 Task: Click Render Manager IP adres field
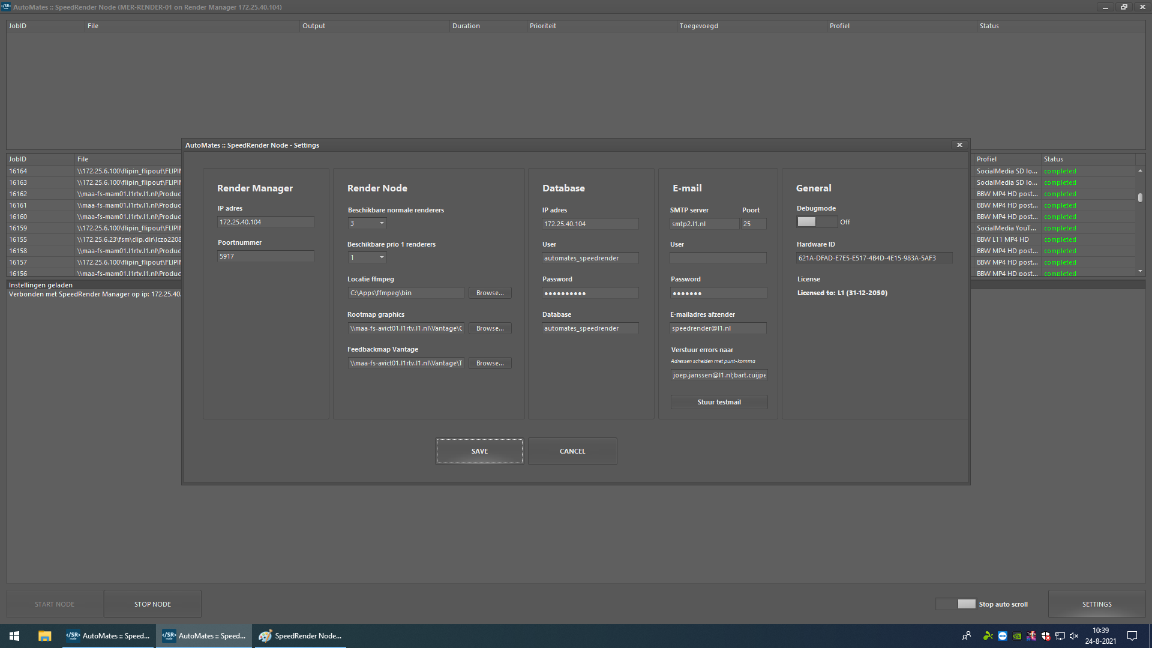coord(266,222)
